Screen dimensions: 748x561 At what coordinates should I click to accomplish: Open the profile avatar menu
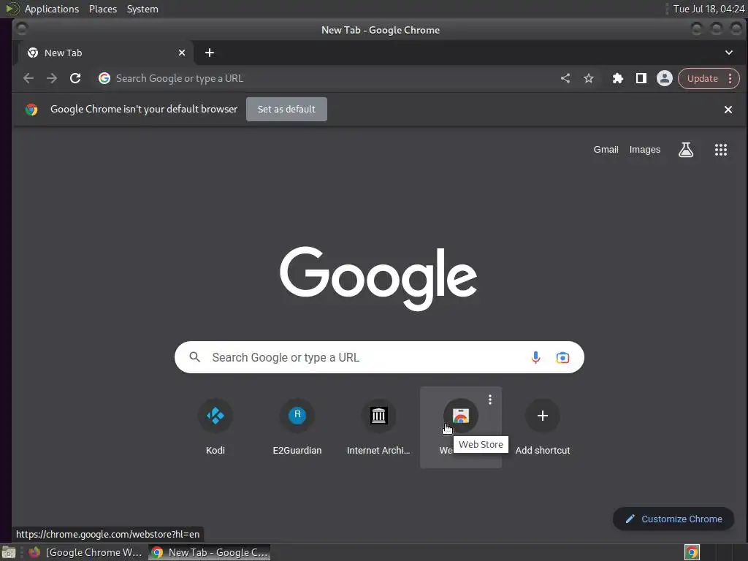(665, 78)
